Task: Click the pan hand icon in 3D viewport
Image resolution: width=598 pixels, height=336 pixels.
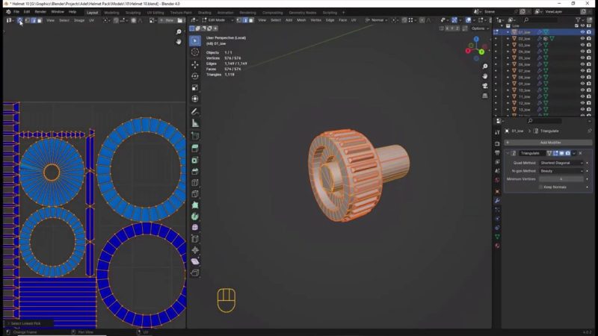Action: click(x=485, y=76)
